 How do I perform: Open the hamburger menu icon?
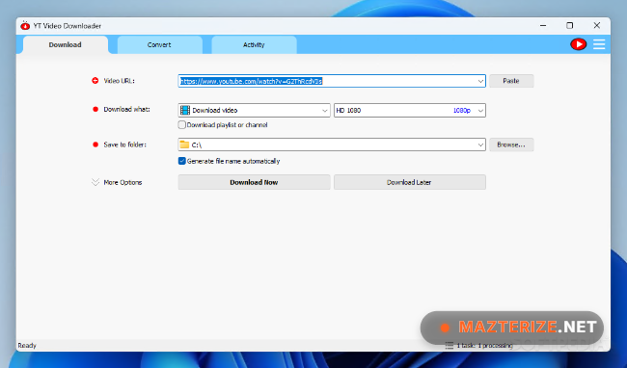point(599,44)
